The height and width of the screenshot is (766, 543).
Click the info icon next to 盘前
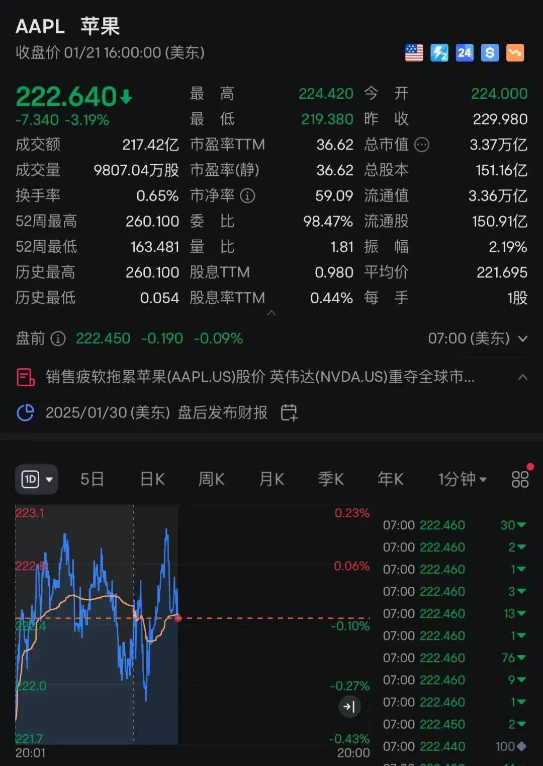59,339
